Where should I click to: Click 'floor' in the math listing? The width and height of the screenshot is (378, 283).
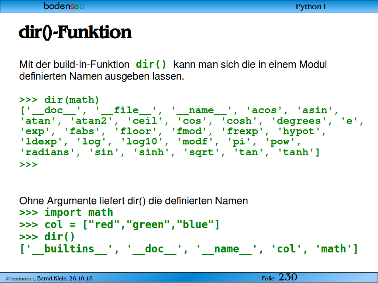[x=135, y=132]
